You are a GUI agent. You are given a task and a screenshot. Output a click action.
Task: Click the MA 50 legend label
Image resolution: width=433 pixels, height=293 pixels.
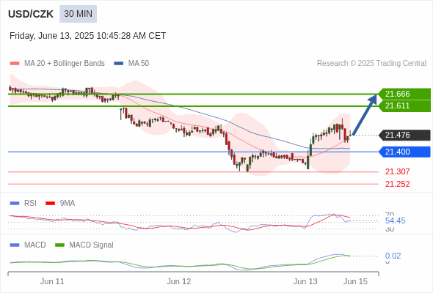click(x=139, y=64)
